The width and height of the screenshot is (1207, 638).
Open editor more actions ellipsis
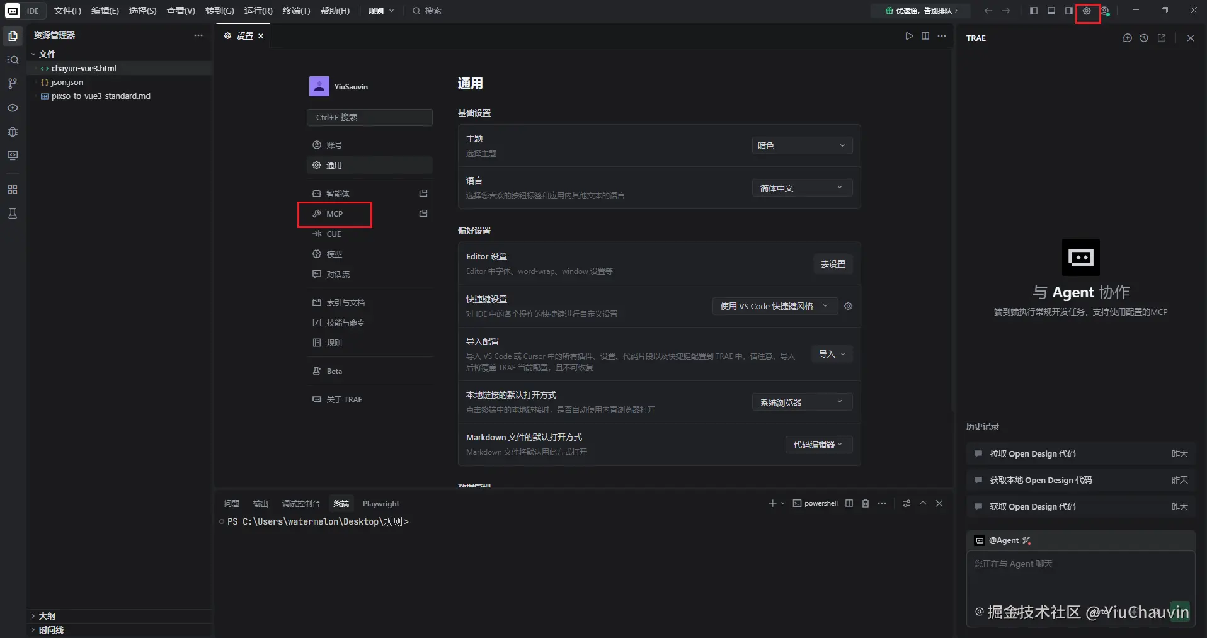click(942, 36)
